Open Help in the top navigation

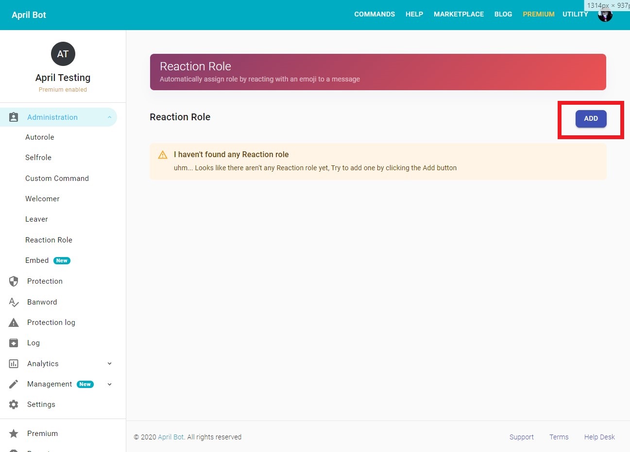tap(414, 15)
